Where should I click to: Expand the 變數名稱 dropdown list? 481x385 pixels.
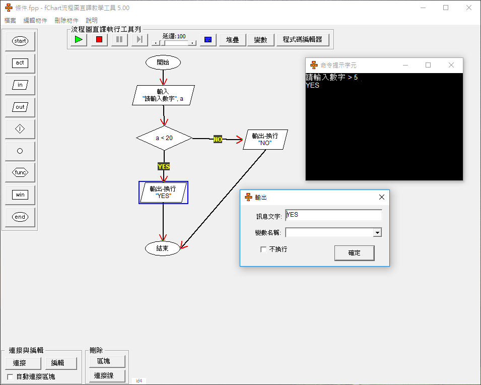click(x=377, y=232)
